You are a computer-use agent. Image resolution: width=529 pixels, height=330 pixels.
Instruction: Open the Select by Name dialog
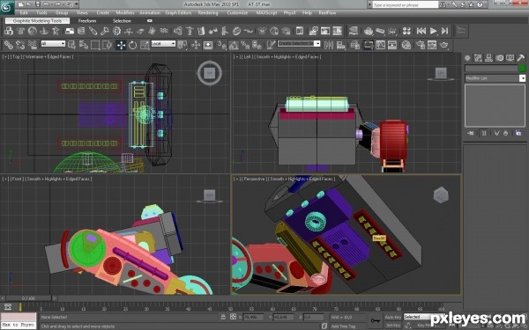(84, 45)
